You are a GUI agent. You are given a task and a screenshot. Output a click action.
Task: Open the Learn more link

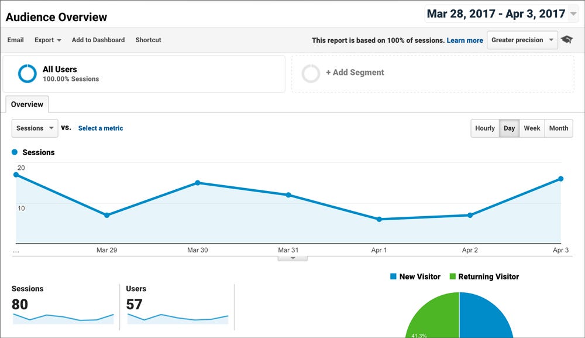click(464, 40)
